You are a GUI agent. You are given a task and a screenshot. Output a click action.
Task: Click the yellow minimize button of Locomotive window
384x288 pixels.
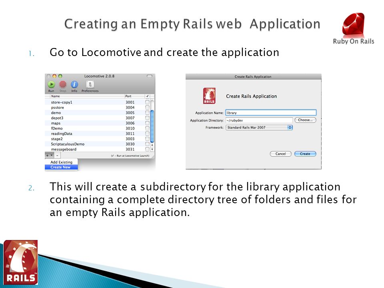(54, 76)
